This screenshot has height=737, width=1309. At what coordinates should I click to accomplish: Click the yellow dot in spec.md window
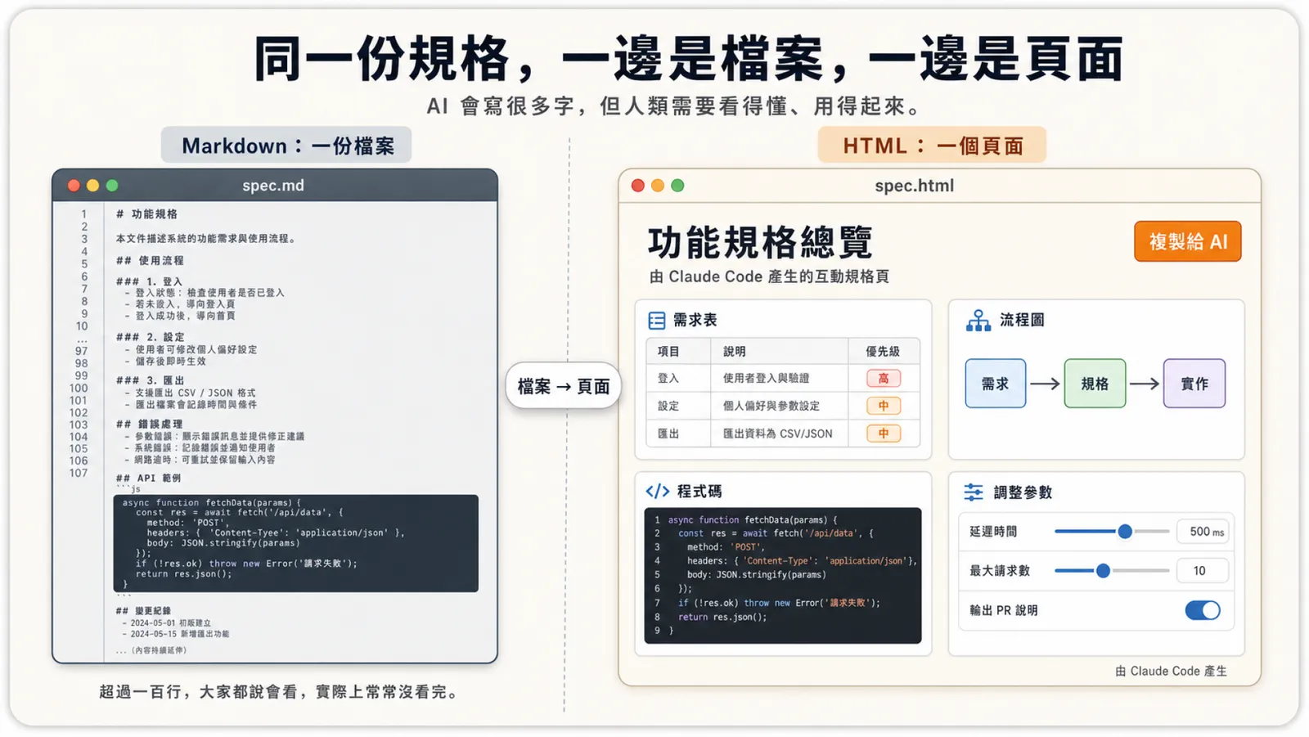click(92, 186)
